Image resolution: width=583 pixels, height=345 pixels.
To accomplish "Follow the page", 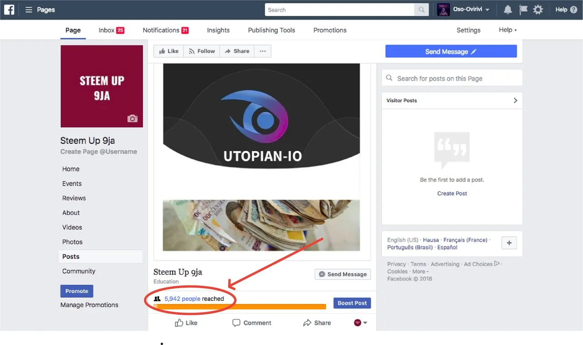I will 202,51.
